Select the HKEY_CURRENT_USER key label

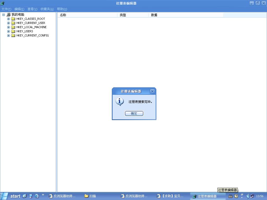click(x=31, y=23)
